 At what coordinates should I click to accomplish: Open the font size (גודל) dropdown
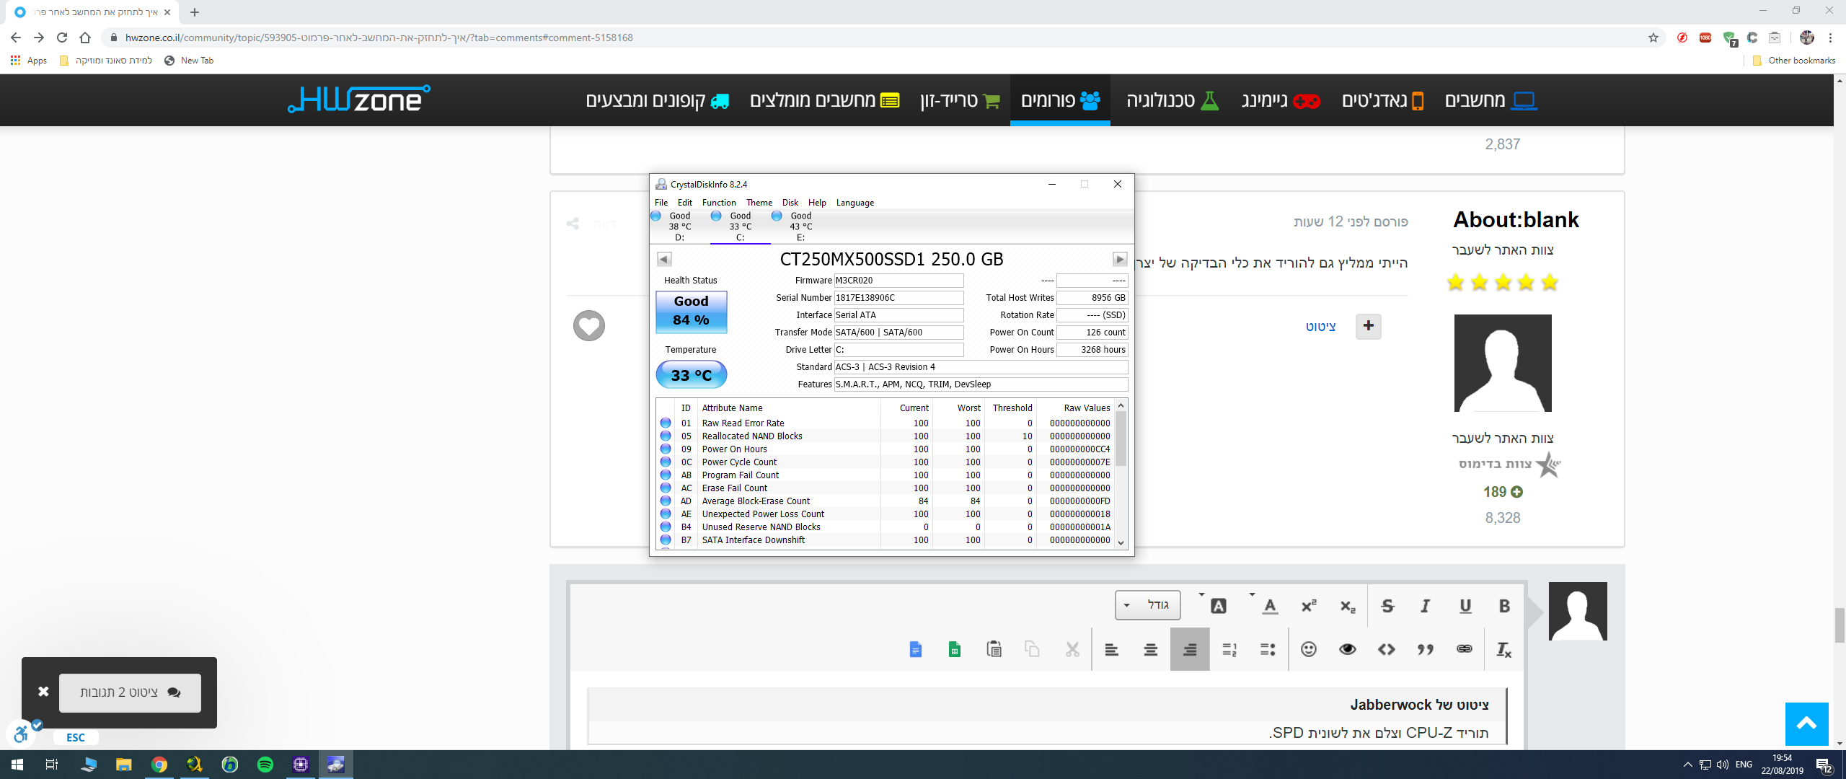(1147, 605)
